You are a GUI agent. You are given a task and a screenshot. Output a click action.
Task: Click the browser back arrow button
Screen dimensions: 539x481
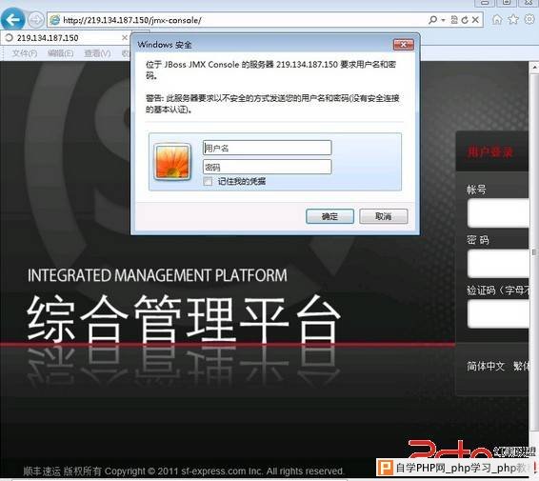pos(12,20)
